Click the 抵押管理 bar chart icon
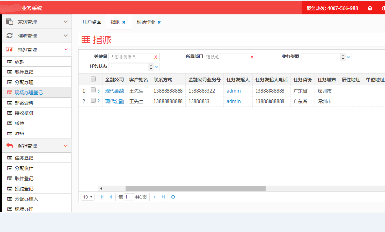Image resolution: width=385 pixels, height=232 pixels. point(9,49)
